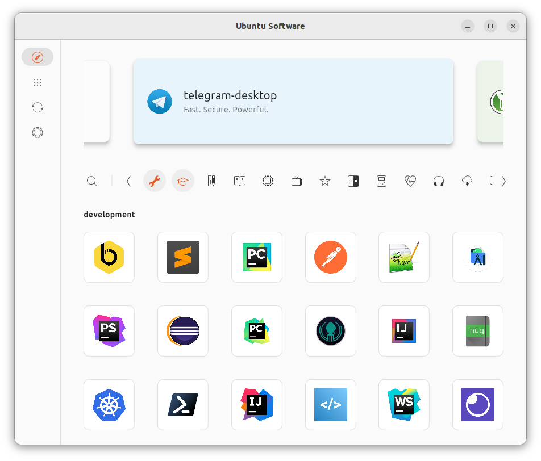Select the entertainment TV category

coord(297,181)
